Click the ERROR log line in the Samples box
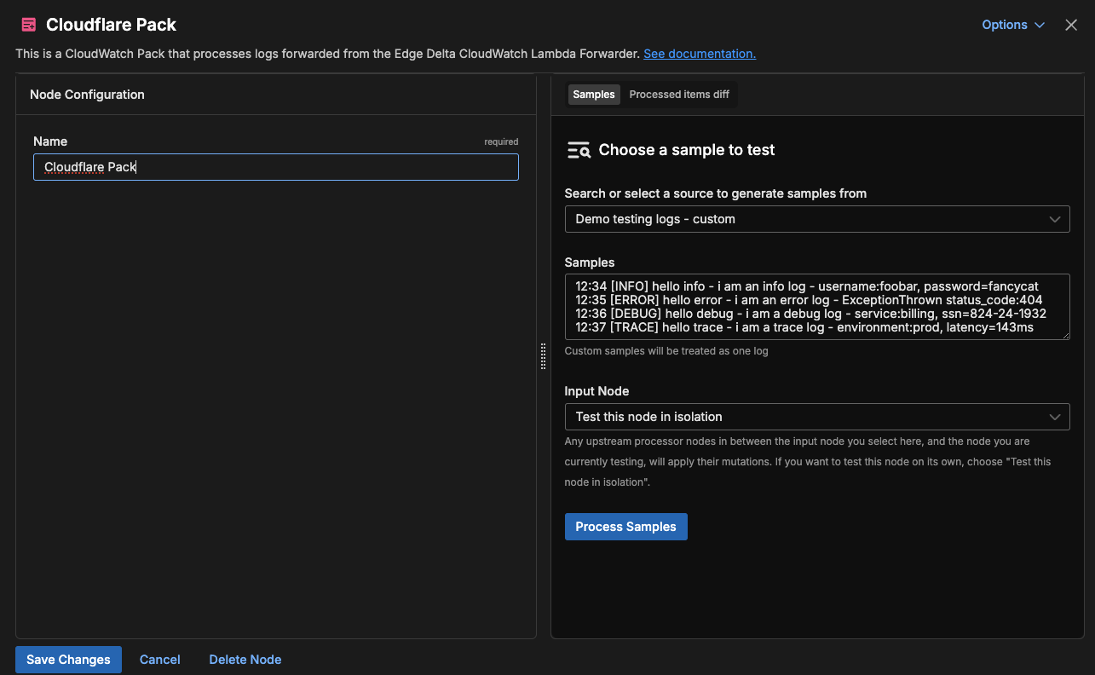1095x675 pixels. point(809,300)
